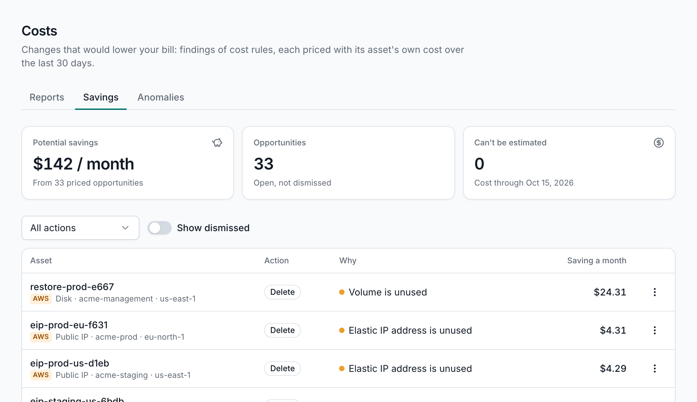Open the All actions dropdown
The image size is (697, 402).
(x=80, y=228)
